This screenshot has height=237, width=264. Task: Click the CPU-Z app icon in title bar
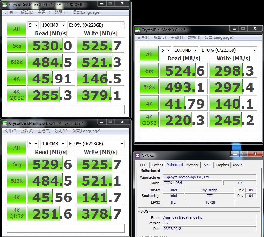(138, 155)
